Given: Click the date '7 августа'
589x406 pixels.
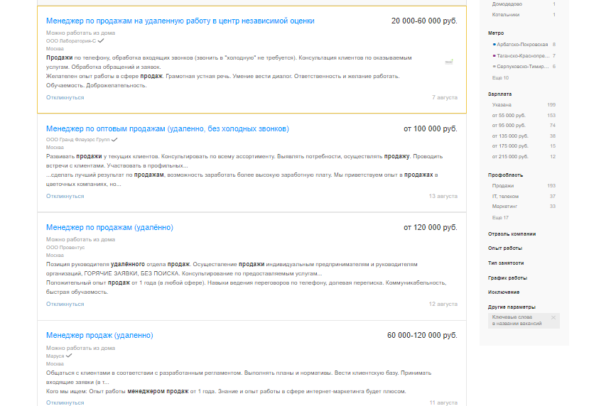Looking at the screenshot, I should click(x=445, y=97).
